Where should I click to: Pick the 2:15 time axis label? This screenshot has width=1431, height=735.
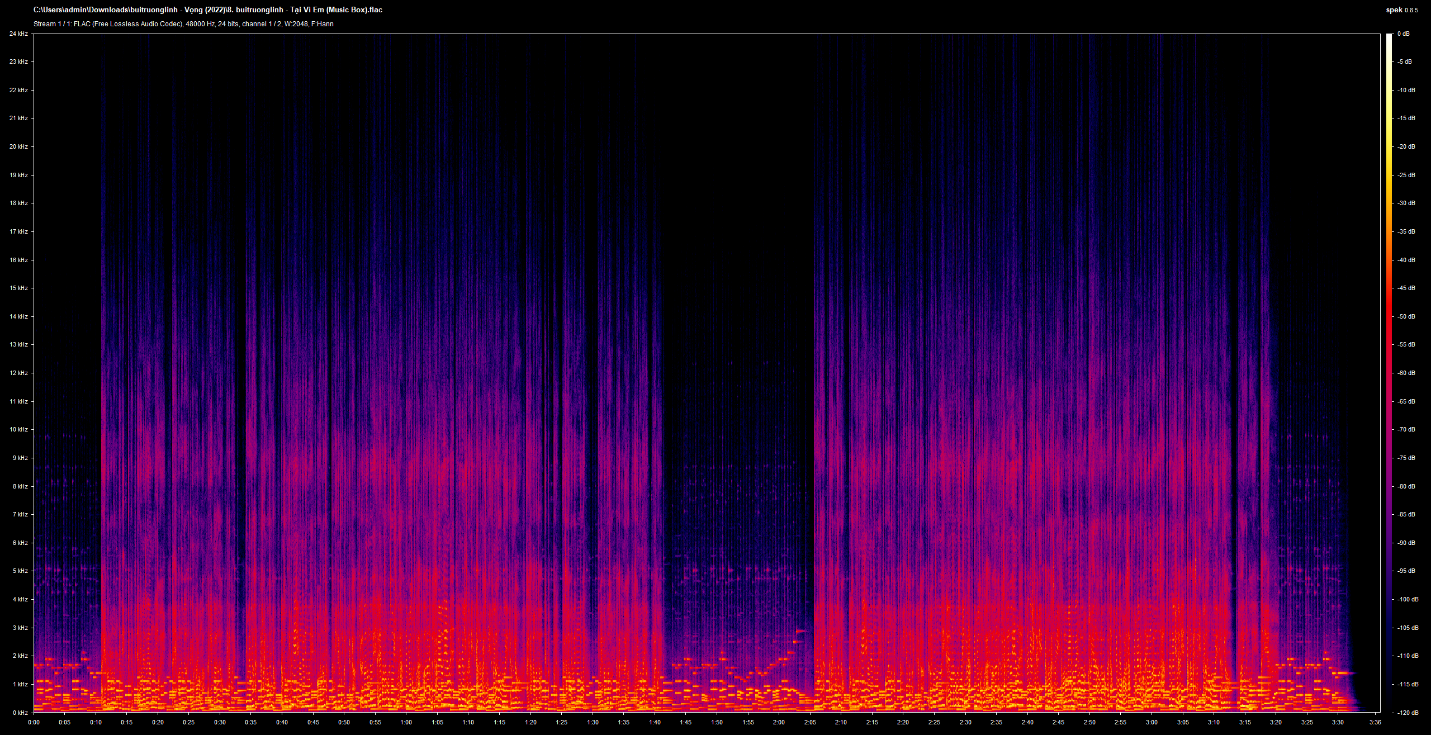coord(872,722)
